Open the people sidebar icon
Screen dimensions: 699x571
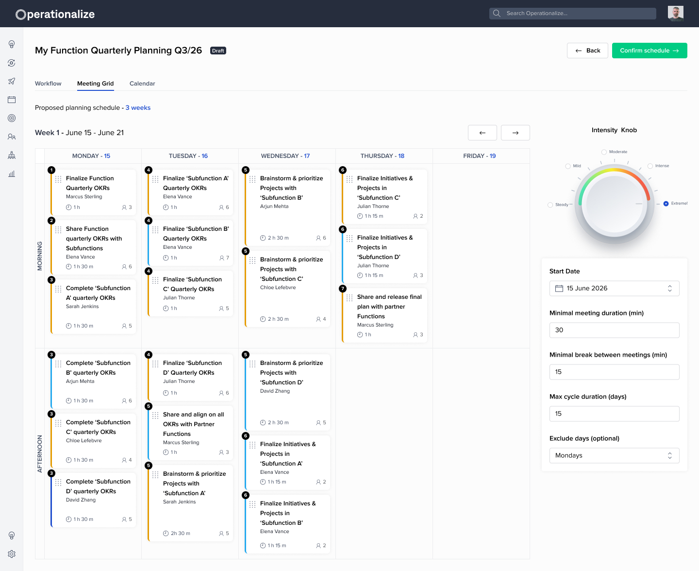[12, 137]
